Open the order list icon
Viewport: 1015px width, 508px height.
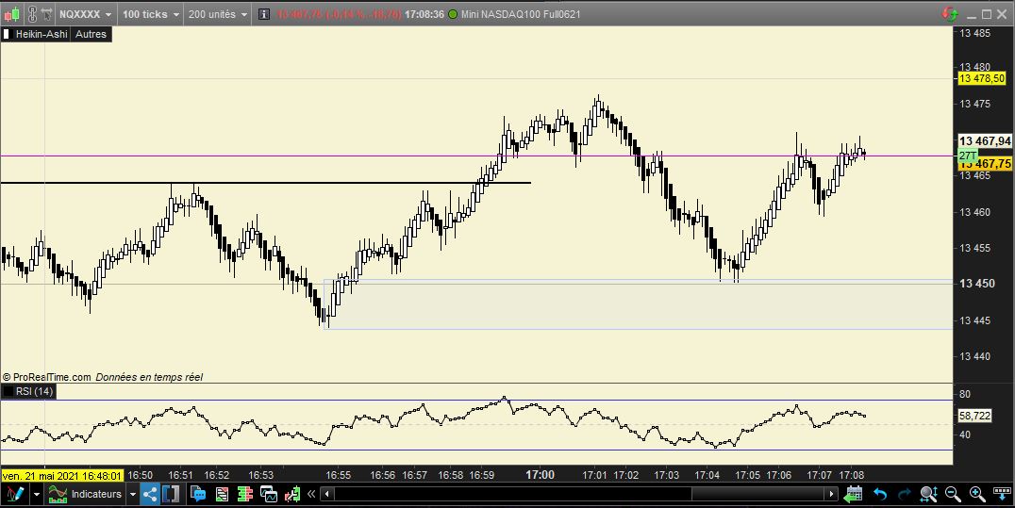[222, 495]
